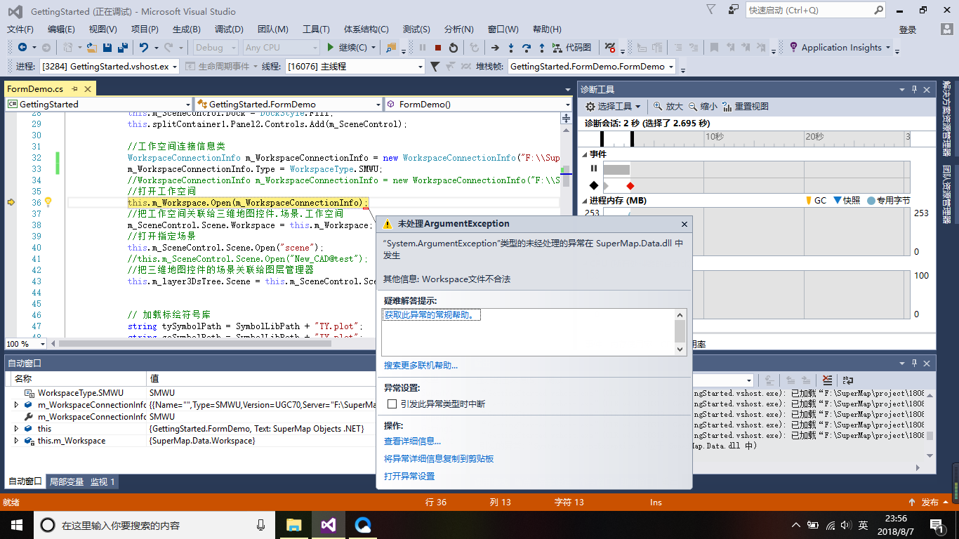
Task: Open the GettingStarted project navigation dropdown
Action: click(98, 104)
